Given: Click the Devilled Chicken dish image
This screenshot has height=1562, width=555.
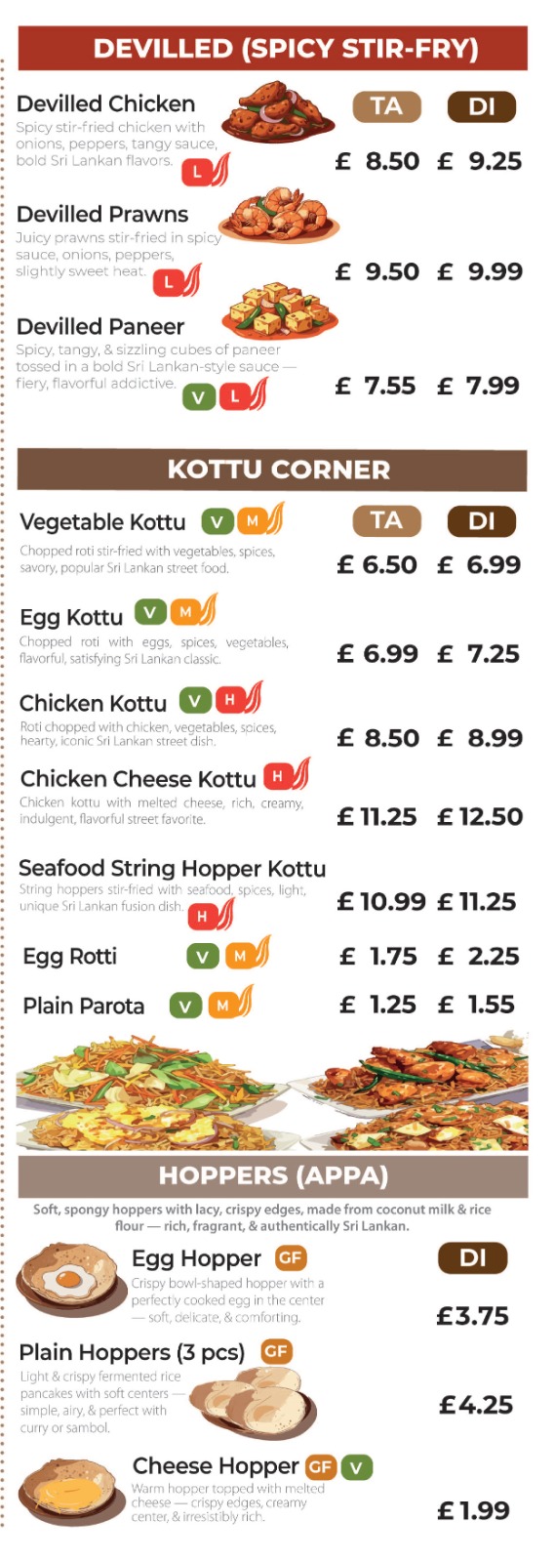Looking at the screenshot, I should (278, 113).
